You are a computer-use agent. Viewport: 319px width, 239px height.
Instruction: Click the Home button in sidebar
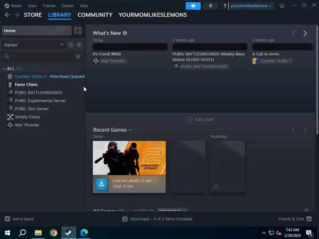pos(37,31)
